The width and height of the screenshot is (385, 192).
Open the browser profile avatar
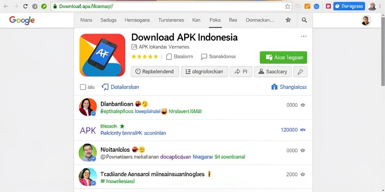point(372,6)
